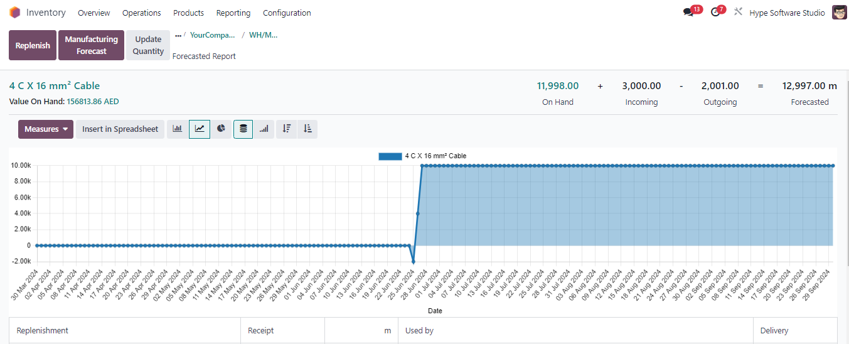
Task: Click the chart data point at -2.00k dip
Action: [413, 261]
